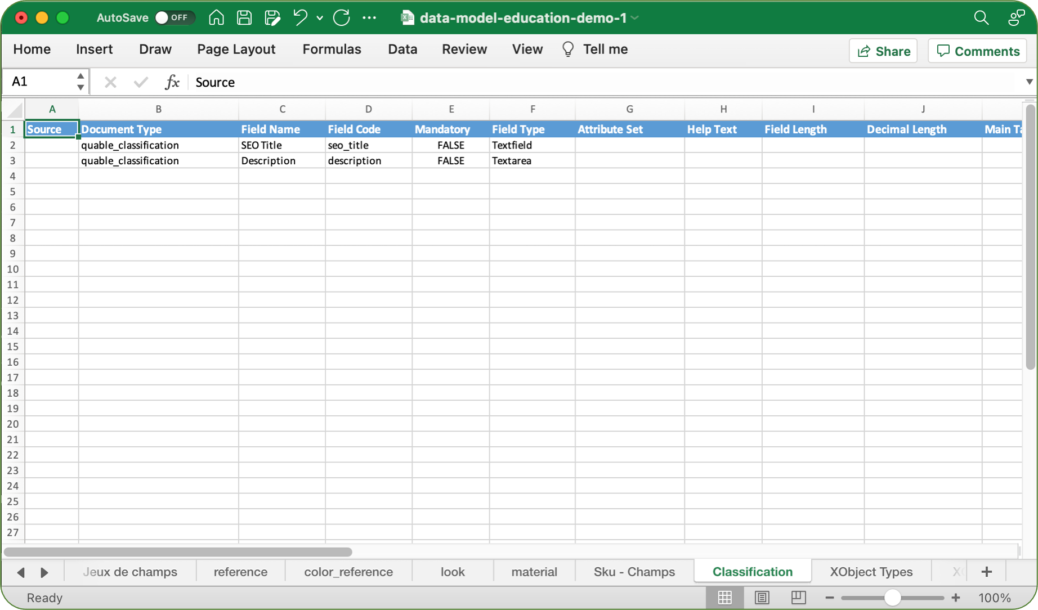Screen dimensions: 1038x610
Task: Open the more toolbar options ellipsis
Action: point(369,18)
